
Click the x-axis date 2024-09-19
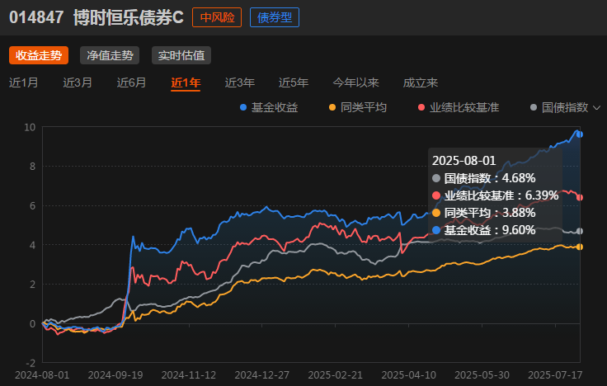tap(115, 375)
